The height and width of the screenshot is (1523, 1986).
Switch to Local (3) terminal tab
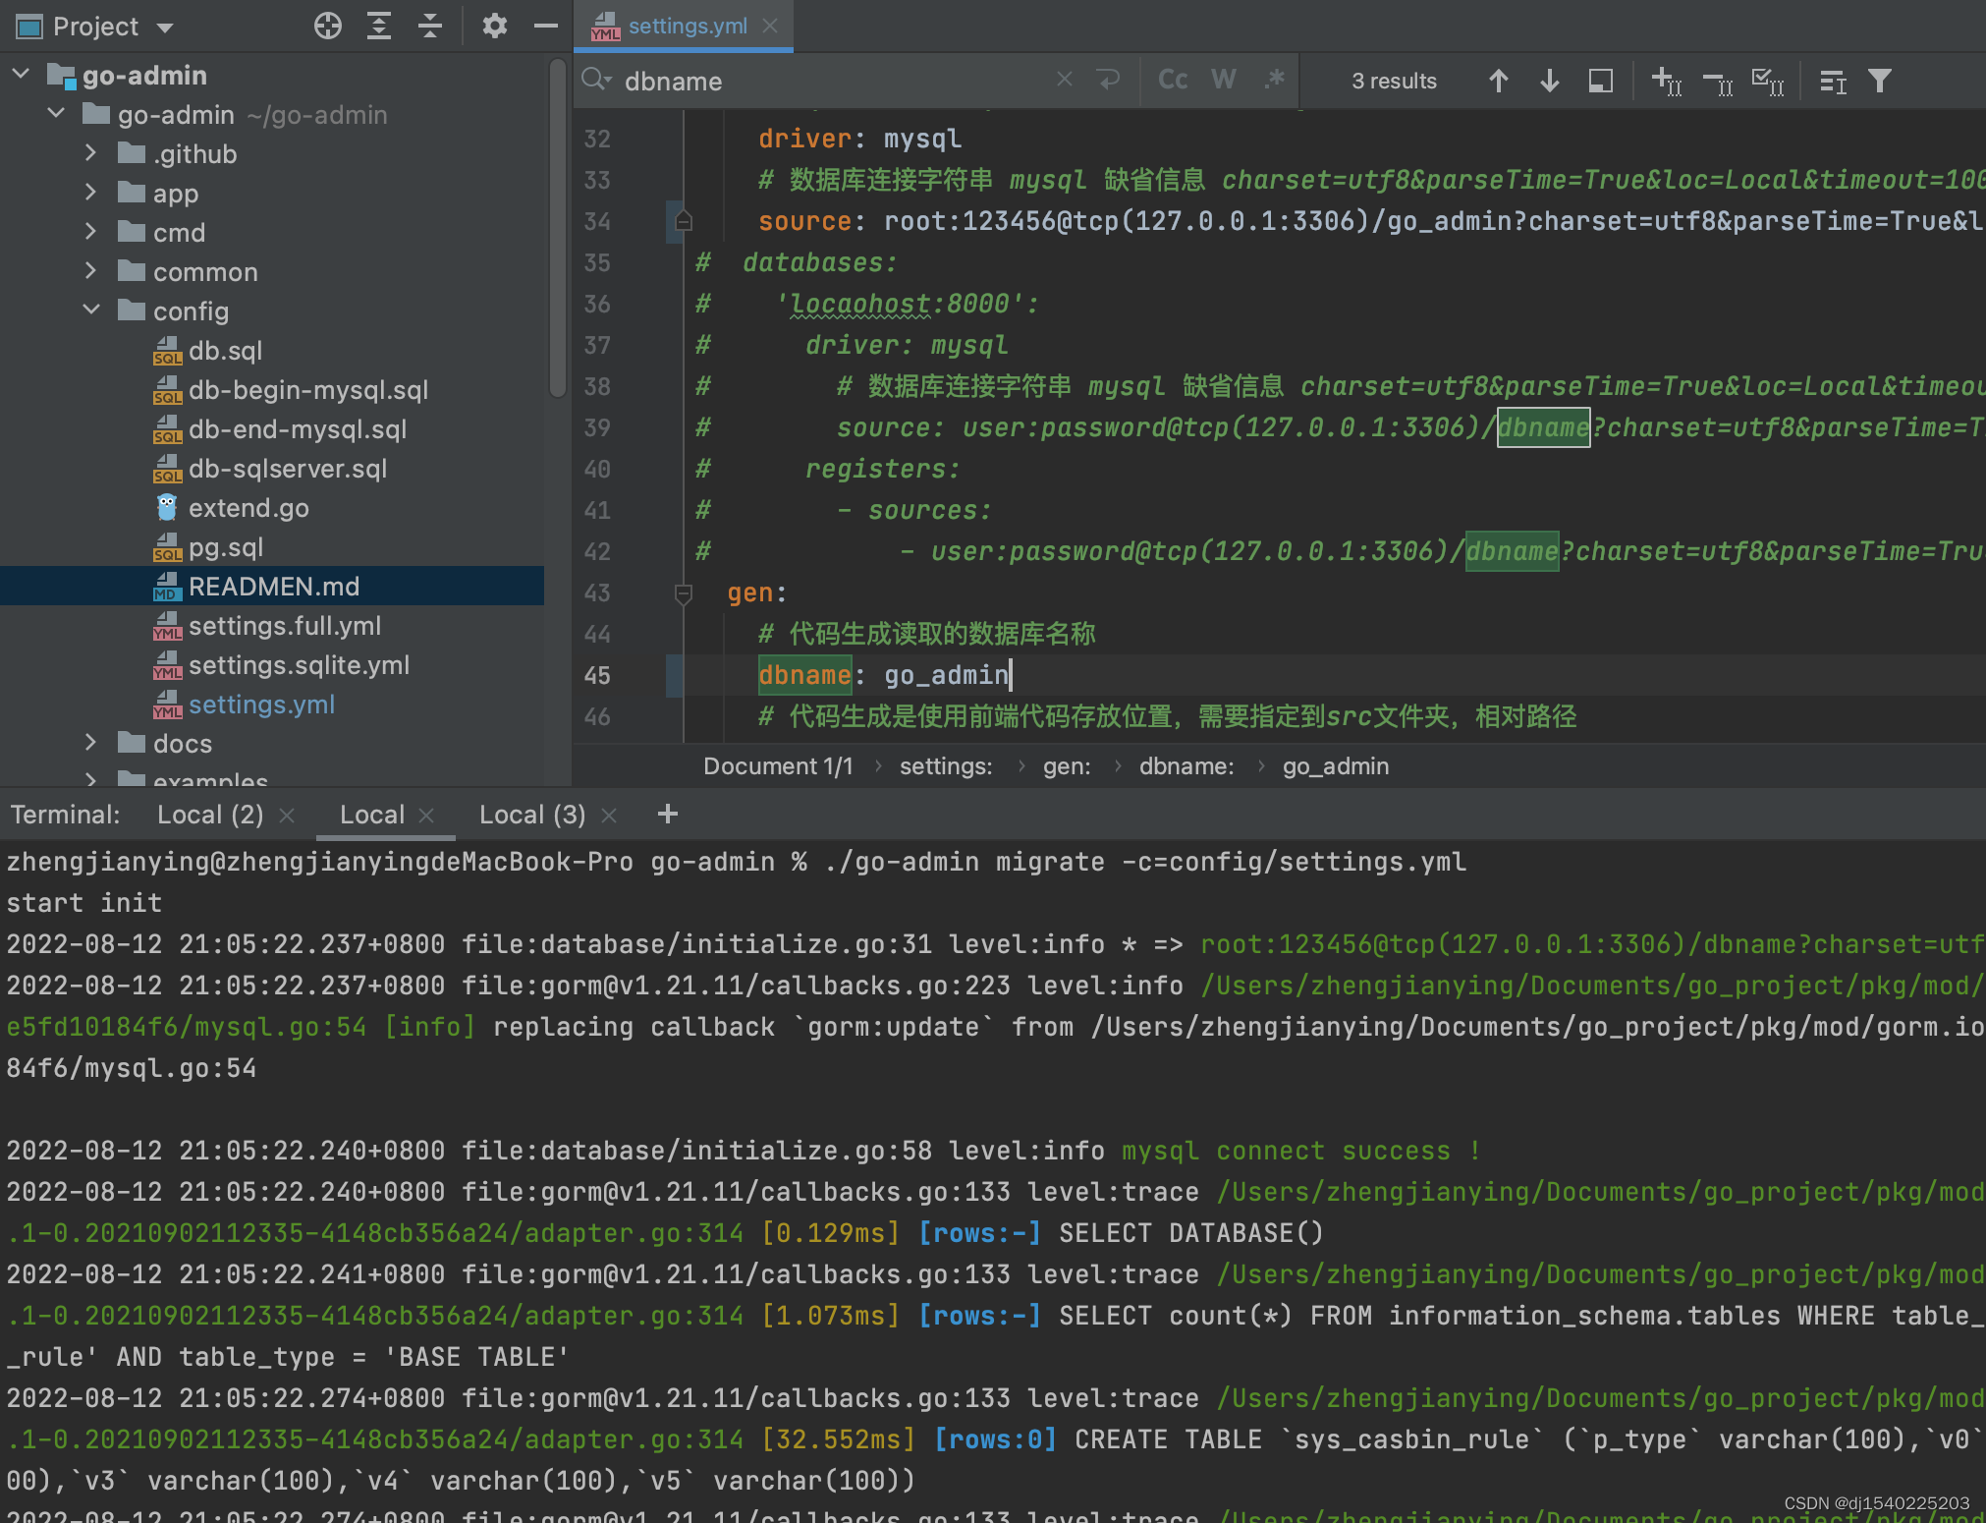pyautogui.click(x=531, y=815)
